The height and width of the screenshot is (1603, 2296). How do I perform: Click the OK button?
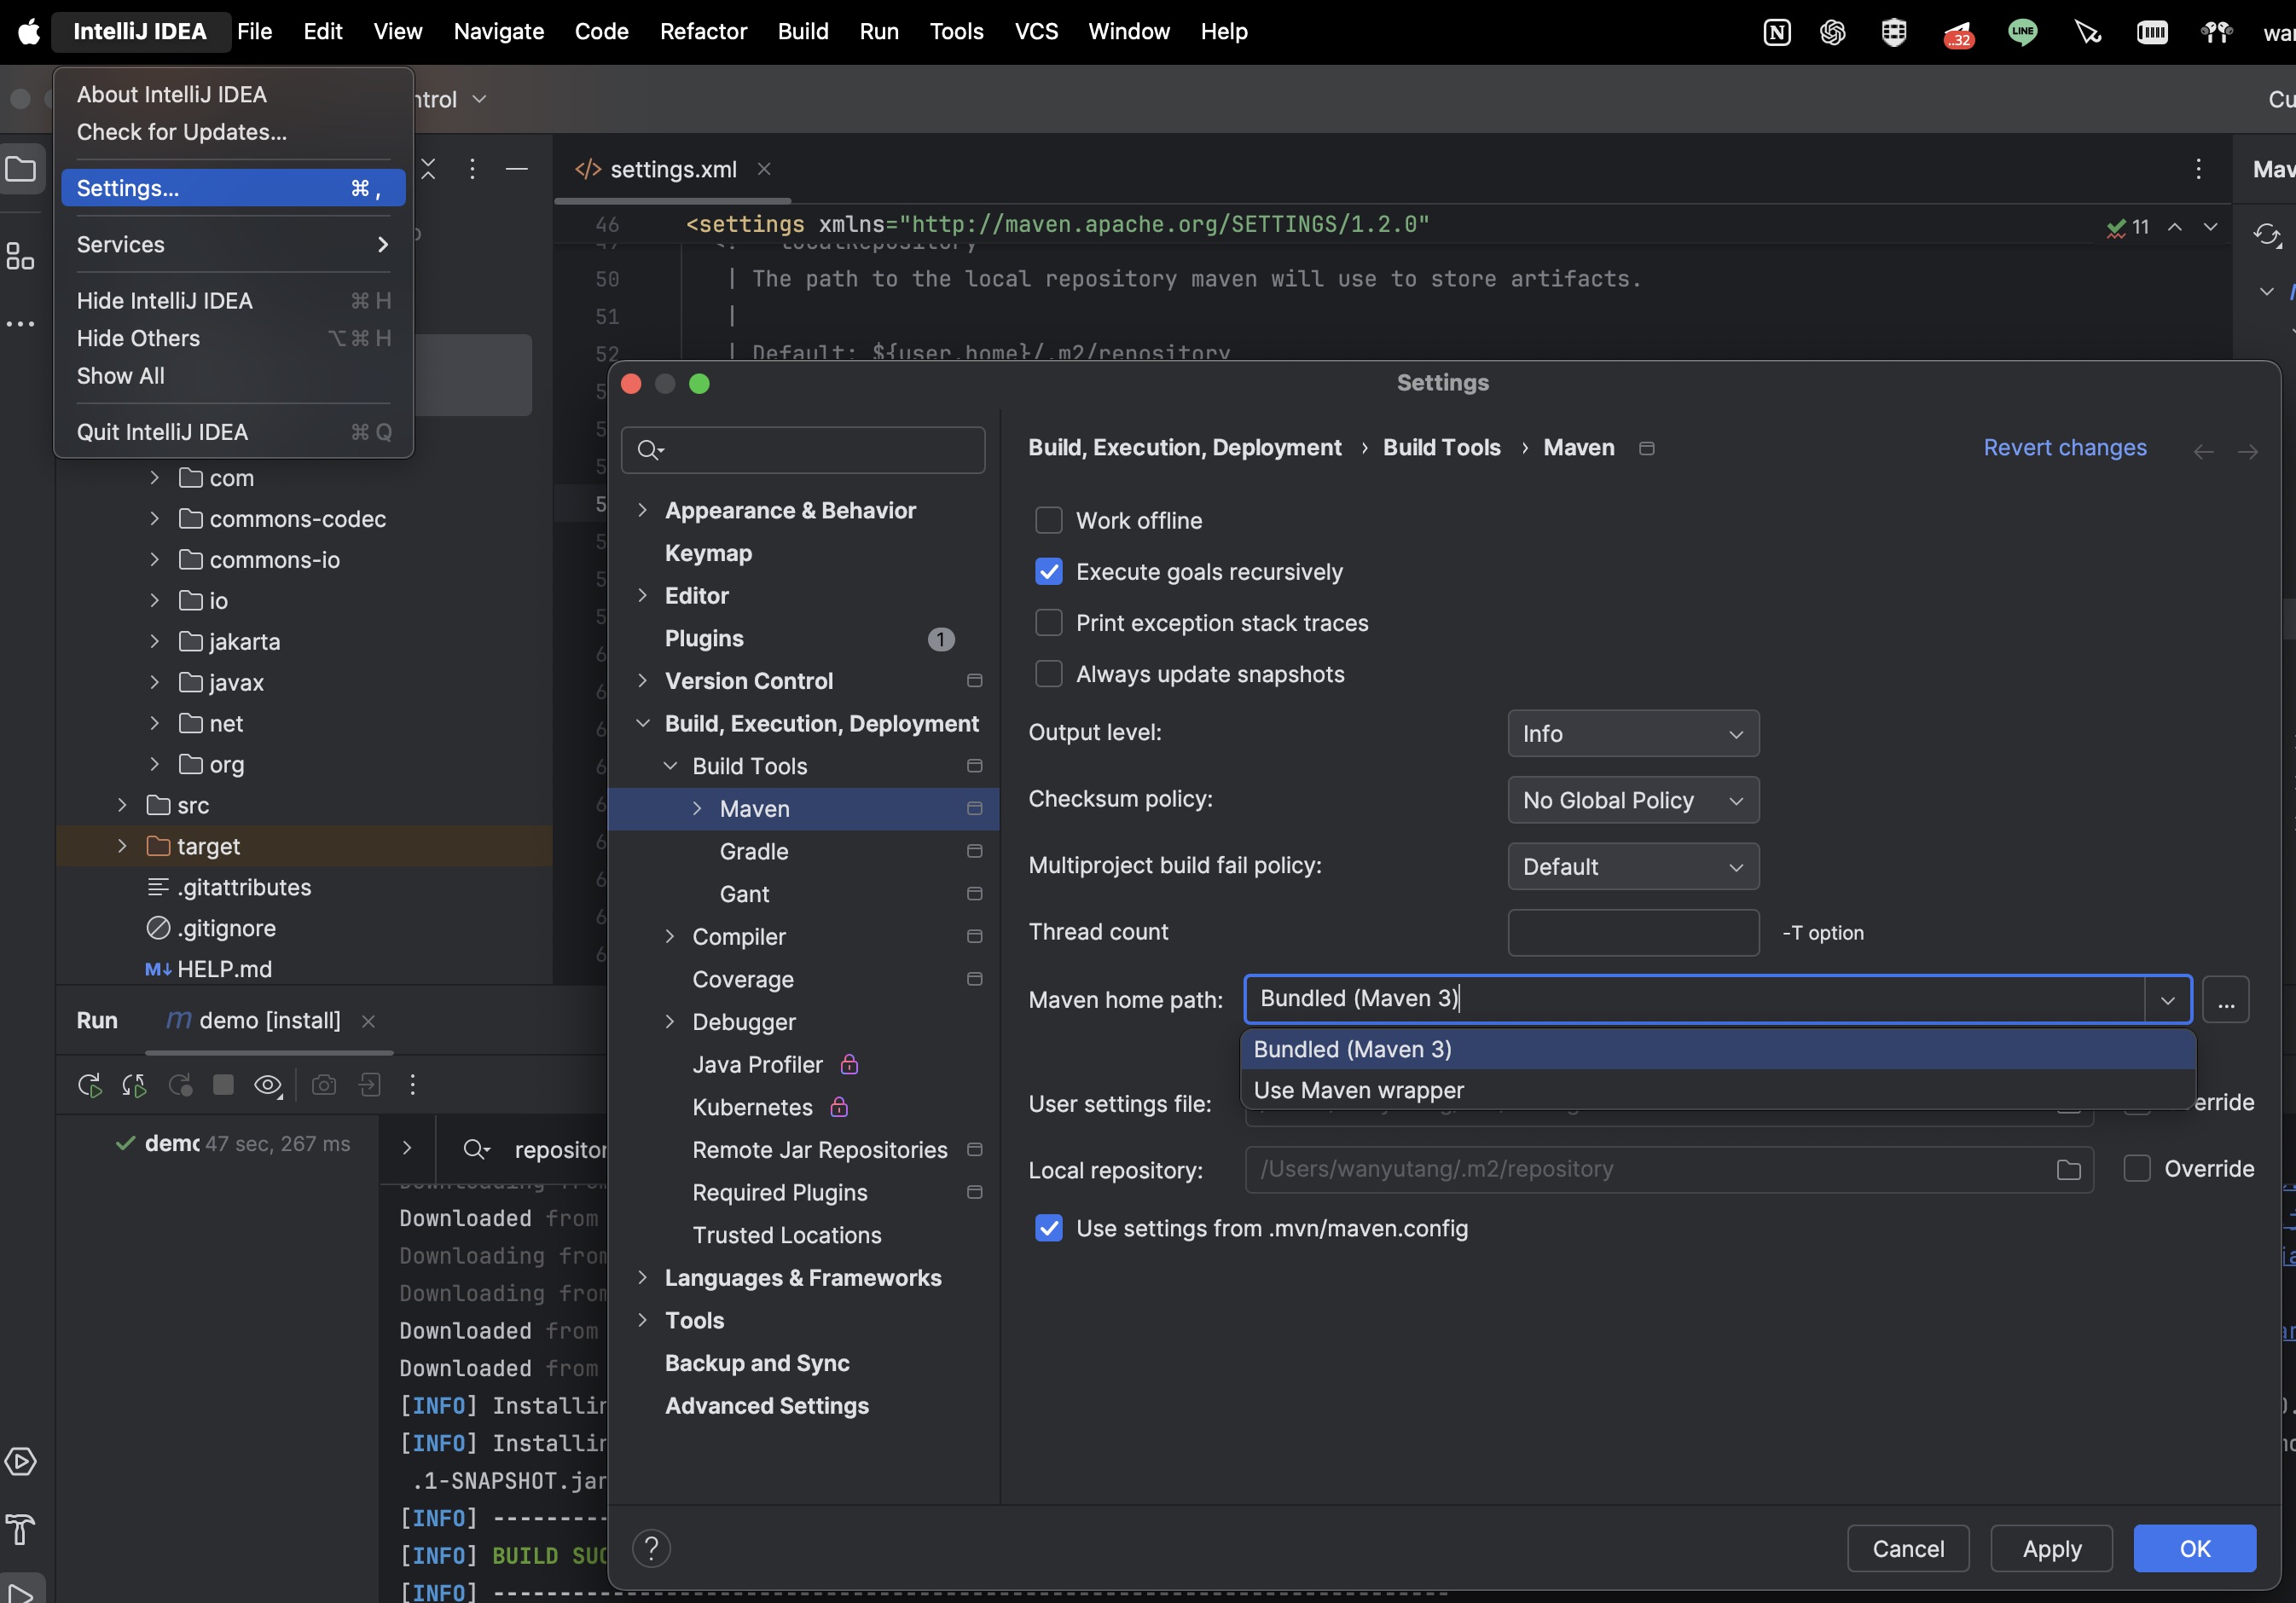(x=2194, y=1549)
